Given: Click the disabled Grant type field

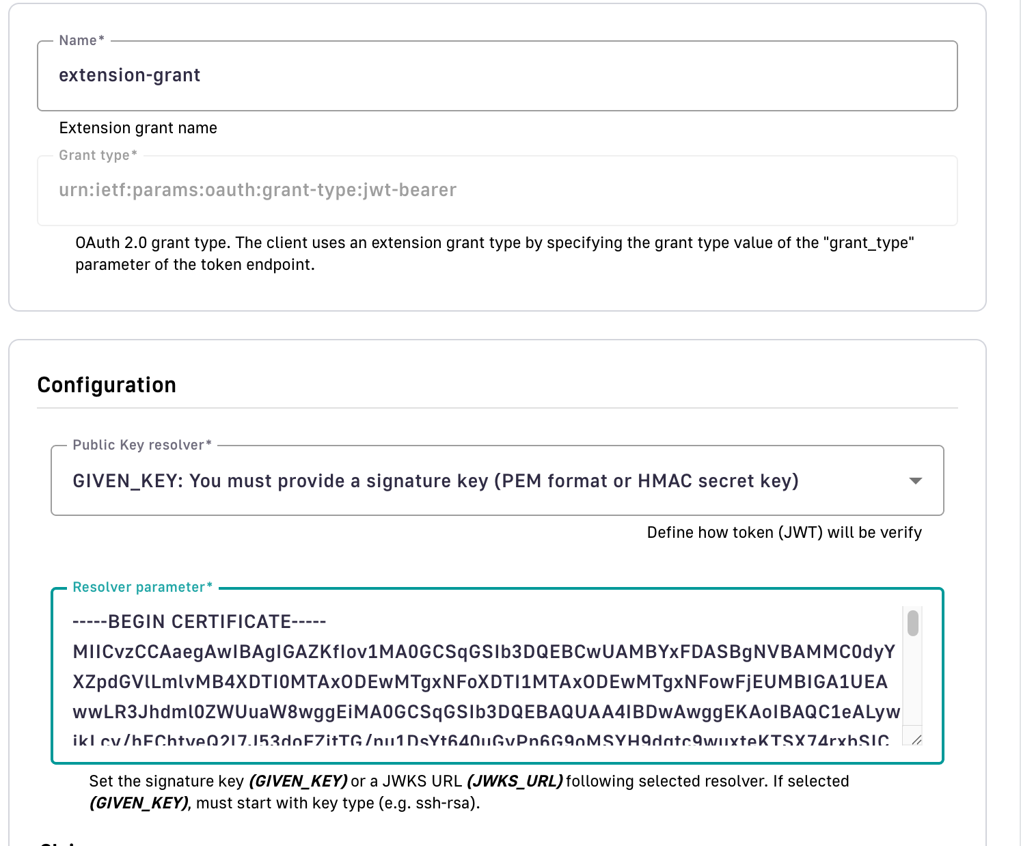Looking at the screenshot, I should click(x=496, y=191).
